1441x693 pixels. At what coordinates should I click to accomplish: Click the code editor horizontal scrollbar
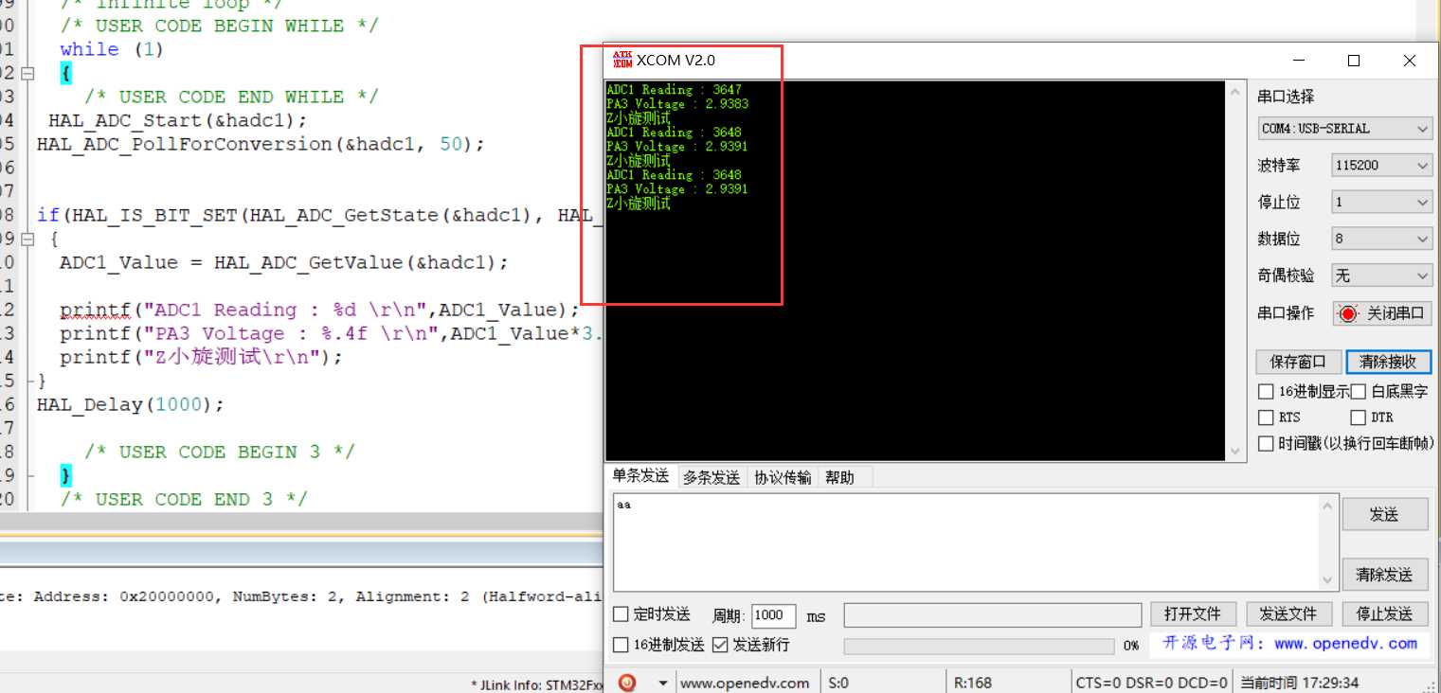(x=301, y=522)
